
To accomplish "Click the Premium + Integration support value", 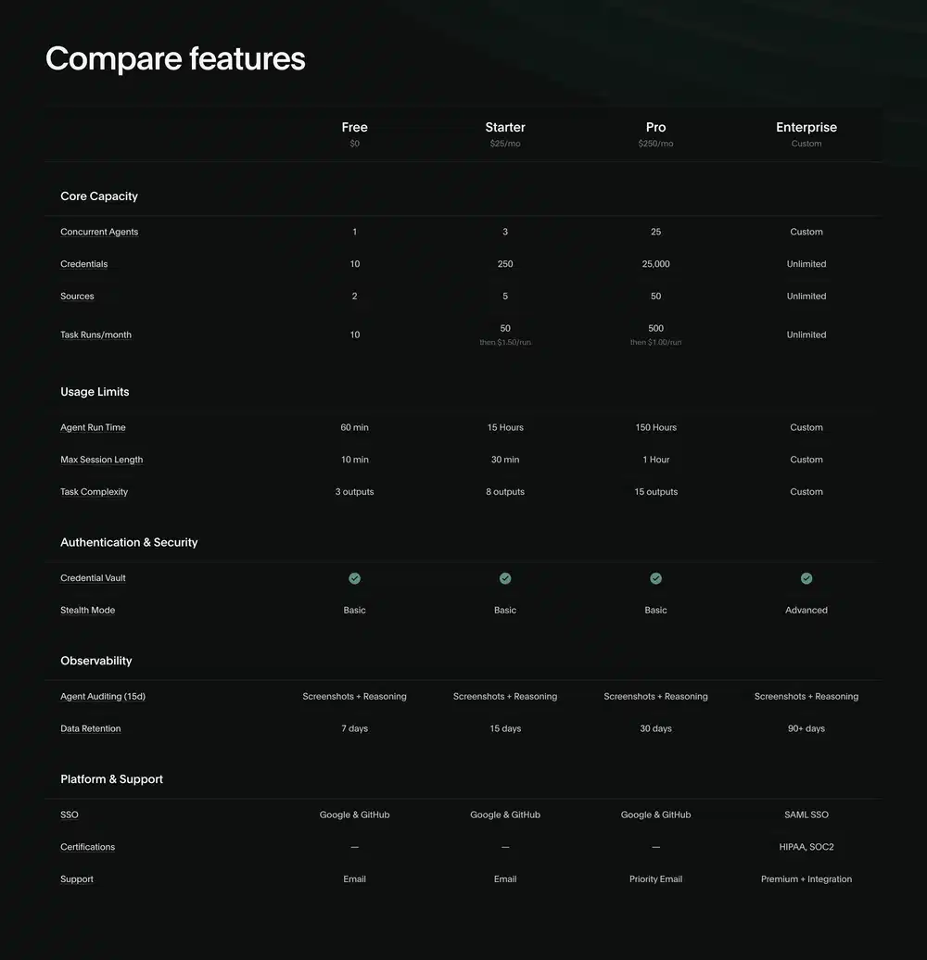I will pyautogui.click(x=806, y=879).
